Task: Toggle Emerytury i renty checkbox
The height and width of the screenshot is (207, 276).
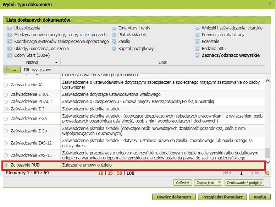Action: [x=114, y=28]
